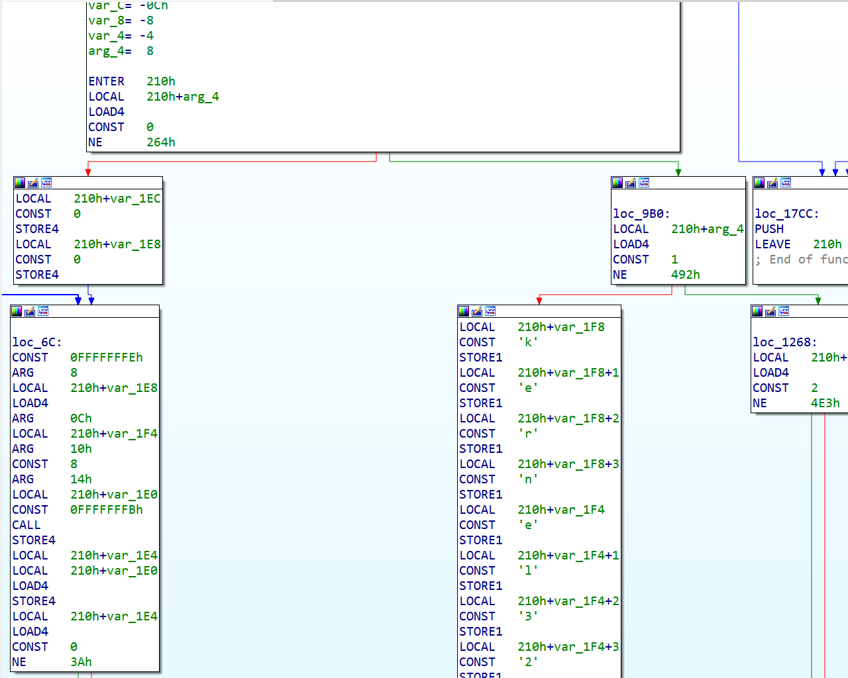This screenshot has width=848, height=678.
Task: Click group icon on node storing 'k' constant
Action: 490,311
